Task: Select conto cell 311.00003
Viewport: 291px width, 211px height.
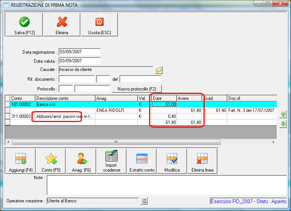Action: [x=23, y=116]
